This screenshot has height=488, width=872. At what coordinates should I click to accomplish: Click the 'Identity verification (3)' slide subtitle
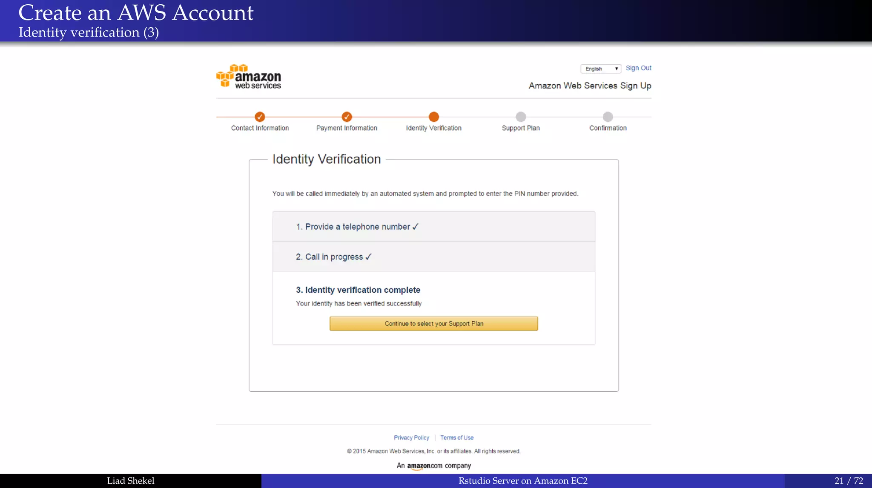click(x=89, y=32)
